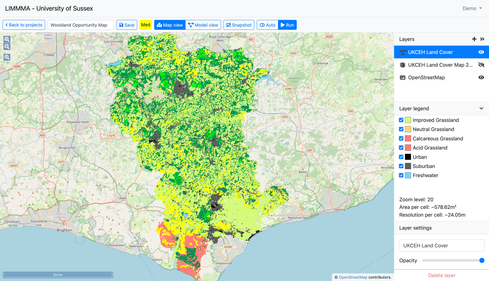The image size is (489, 281).
Task: Click the zoom-to-extent magnifier icon
Action: [7, 57]
